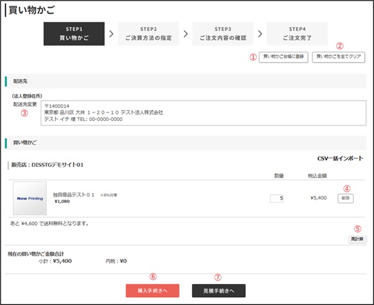Screen dimensions: 374x305
Task: Click the 買い物かご台帳に登録 button
Action: point(283,57)
